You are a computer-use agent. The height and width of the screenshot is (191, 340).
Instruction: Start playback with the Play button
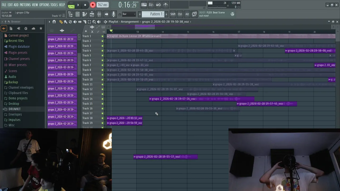pyautogui.click(x=78, y=5)
